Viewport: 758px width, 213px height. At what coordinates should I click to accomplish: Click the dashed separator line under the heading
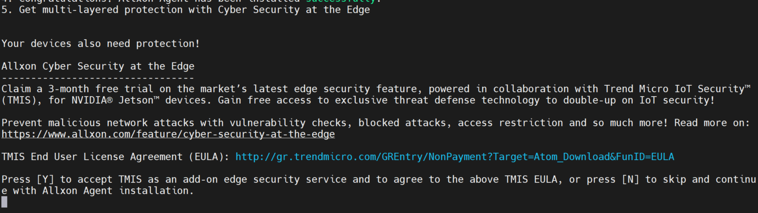(x=98, y=78)
